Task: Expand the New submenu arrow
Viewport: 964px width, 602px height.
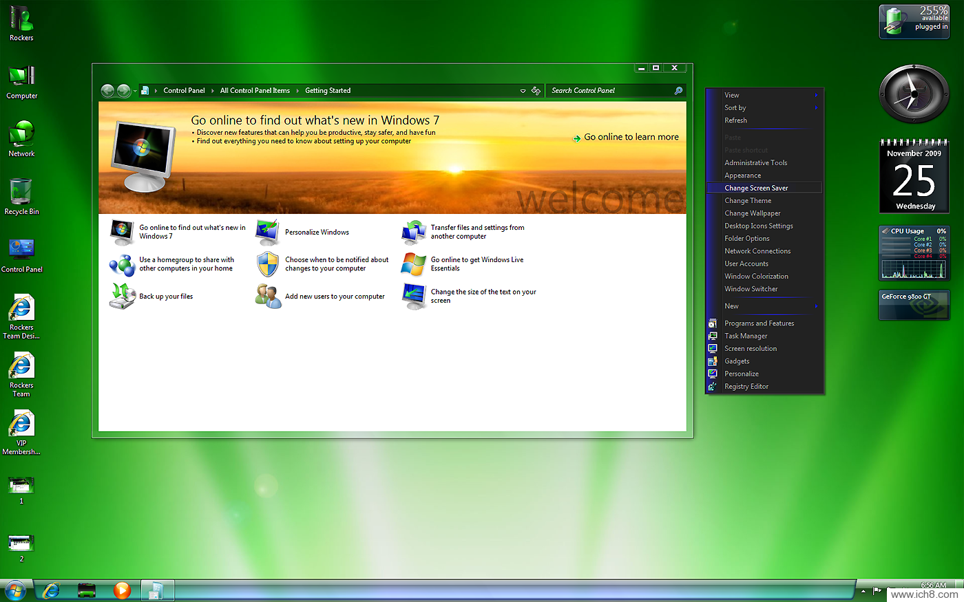Action: (817, 306)
